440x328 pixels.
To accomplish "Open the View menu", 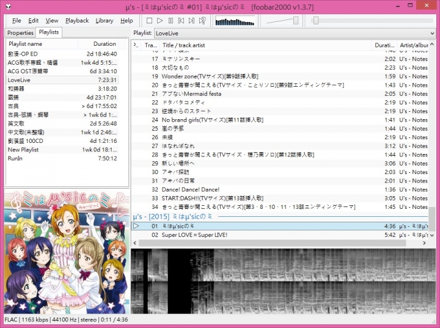I will [x=51, y=21].
